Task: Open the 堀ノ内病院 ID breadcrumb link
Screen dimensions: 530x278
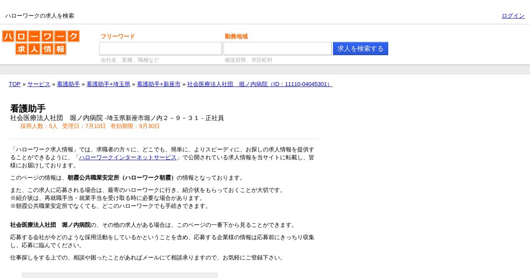Action: tap(260, 84)
